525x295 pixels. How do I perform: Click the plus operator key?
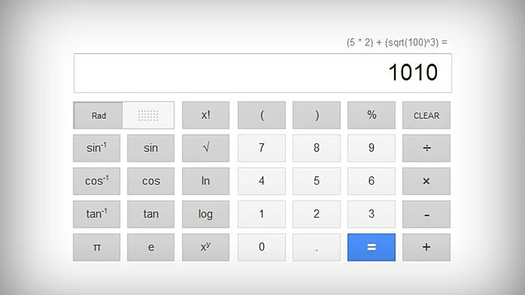coord(426,247)
